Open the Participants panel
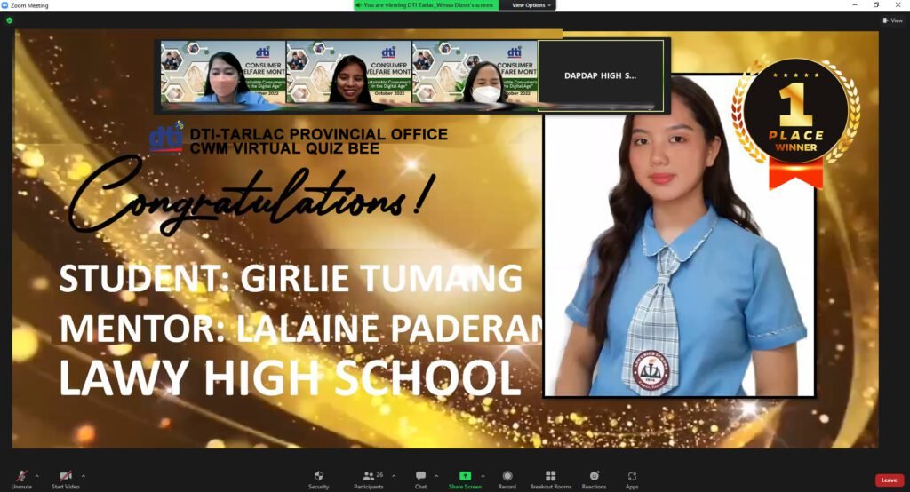Viewport: 910px width, 492px height. point(369,480)
